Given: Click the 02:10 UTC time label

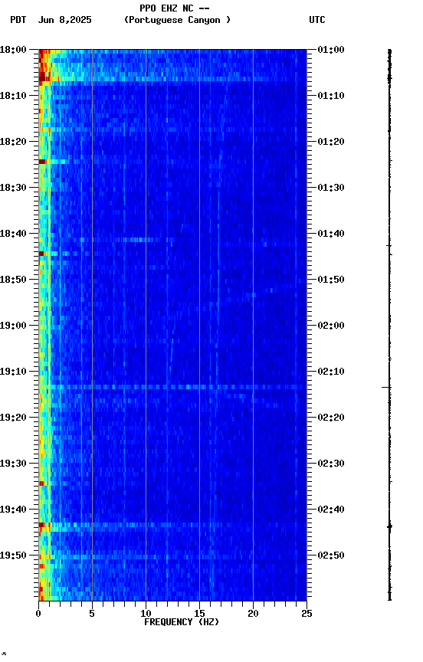Looking at the screenshot, I should pos(331,372).
